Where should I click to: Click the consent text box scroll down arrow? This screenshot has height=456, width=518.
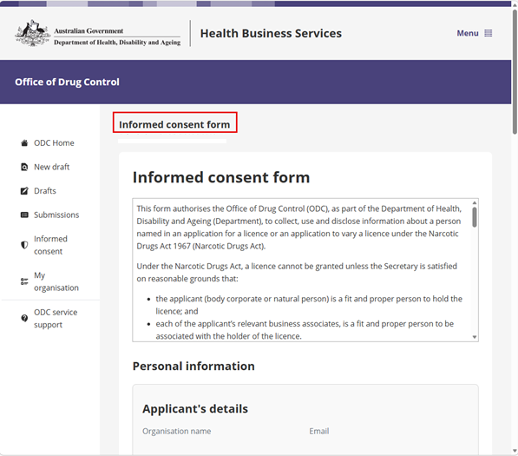point(475,337)
